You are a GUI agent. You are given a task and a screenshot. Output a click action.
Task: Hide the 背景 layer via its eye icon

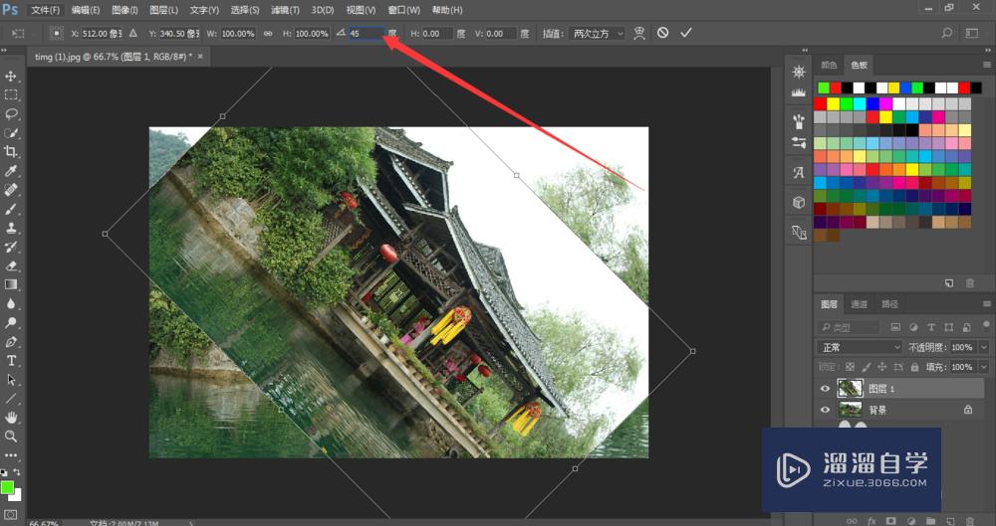tap(825, 410)
